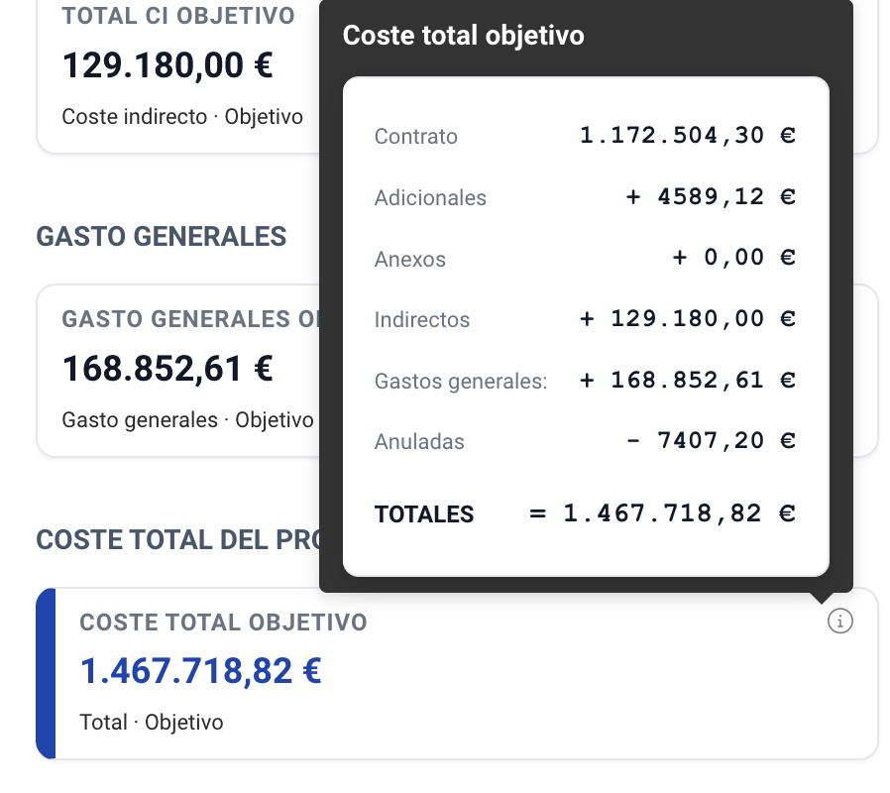Click the TOTAL CI OBJETIVO value 129.180,00 €

tap(167, 66)
